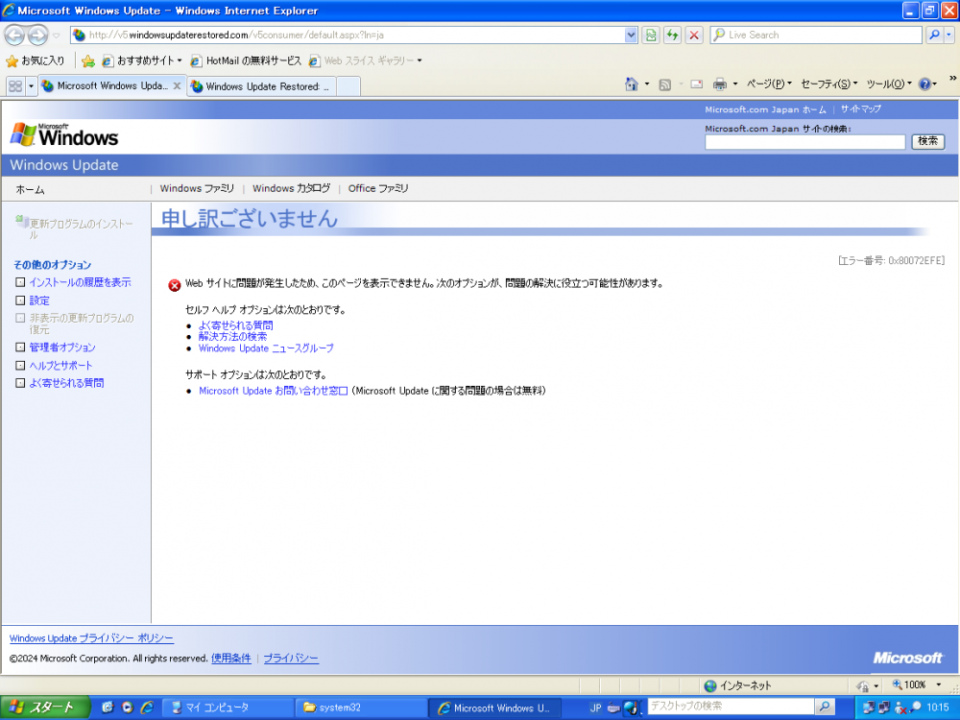The width and height of the screenshot is (960, 720).
Task: Click the Refresh icon in the address bar
Action: click(671, 35)
